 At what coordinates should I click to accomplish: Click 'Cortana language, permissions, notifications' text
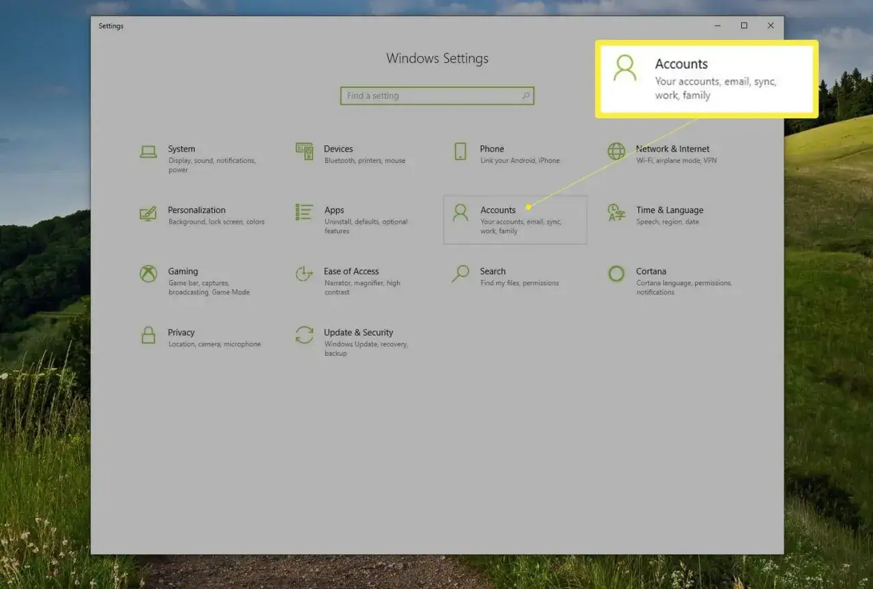coord(683,288)
